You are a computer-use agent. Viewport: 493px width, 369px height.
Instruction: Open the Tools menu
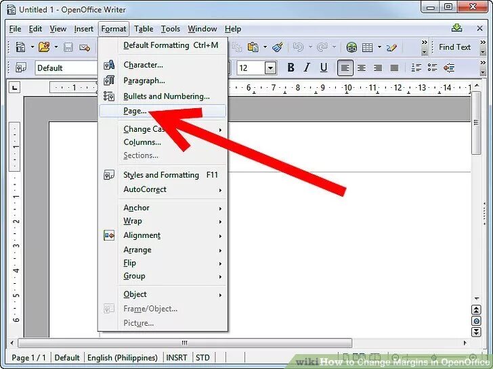tap(171, 29)
